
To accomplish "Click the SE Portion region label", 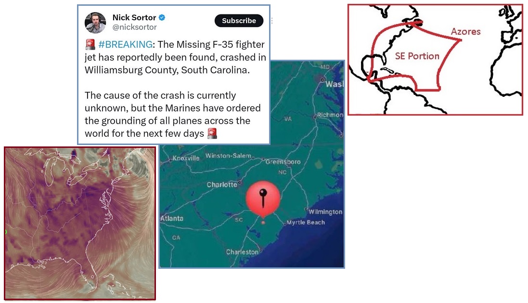I will (x=417, y=56).
